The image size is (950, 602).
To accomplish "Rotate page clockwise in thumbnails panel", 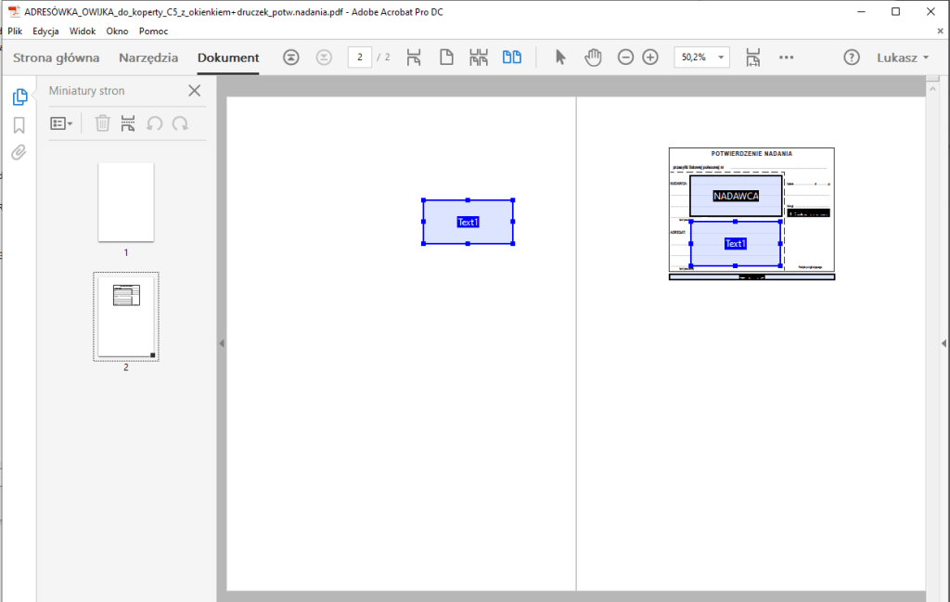I will pyautogui.click(x=180, y=123).
